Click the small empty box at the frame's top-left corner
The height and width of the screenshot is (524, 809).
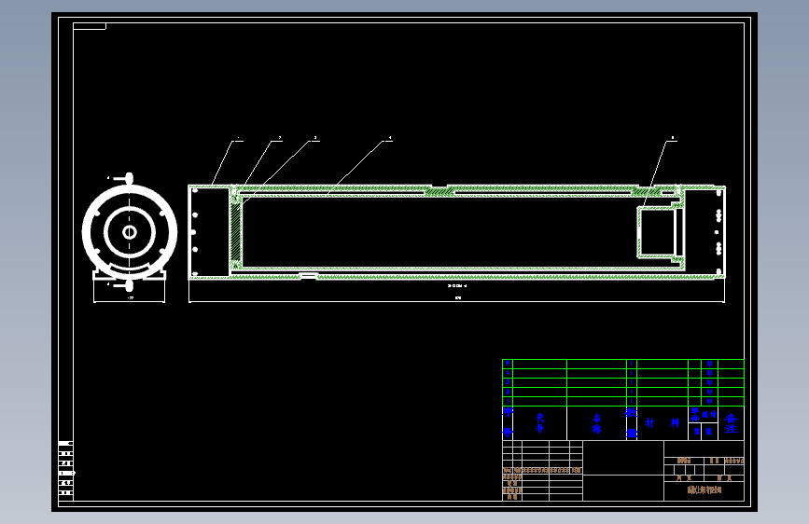coord(90,26)
